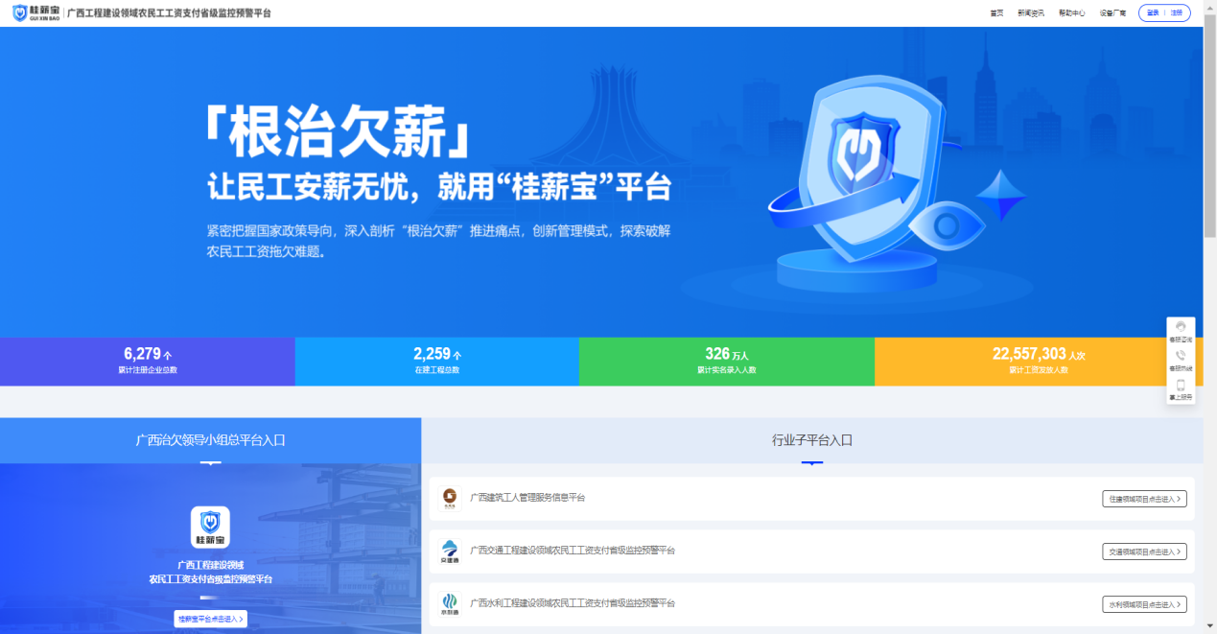Image resolution: width=1217 pixels, height=634 pixels.
Task: Click 设备厂商 in the top navigation bar
Action: [x=1112, y=13]
